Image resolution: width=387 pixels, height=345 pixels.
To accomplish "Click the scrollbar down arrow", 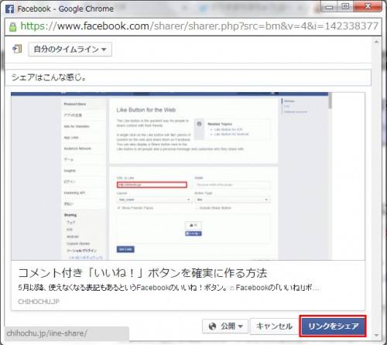I will pyautogui.click(x=376, y=335).
